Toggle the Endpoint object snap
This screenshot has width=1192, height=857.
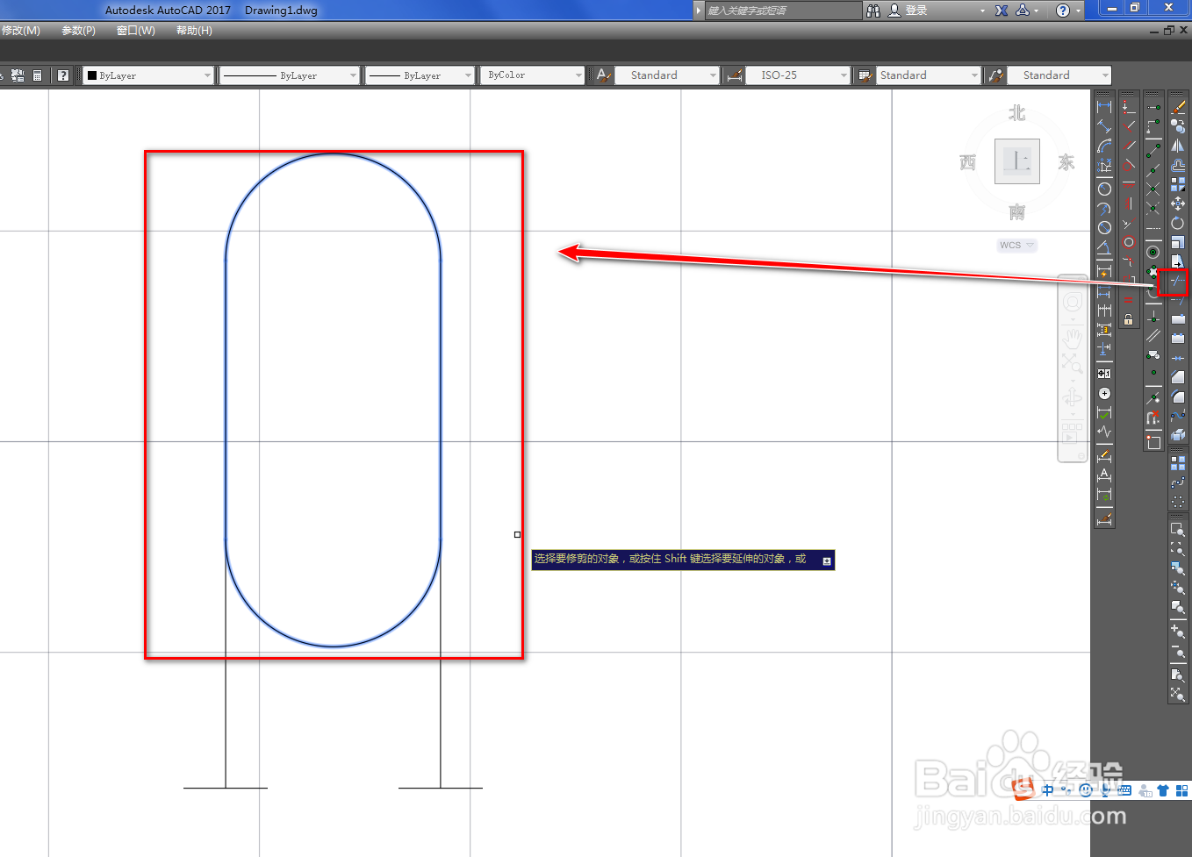pyautogui.click(x=1153, y=149)
